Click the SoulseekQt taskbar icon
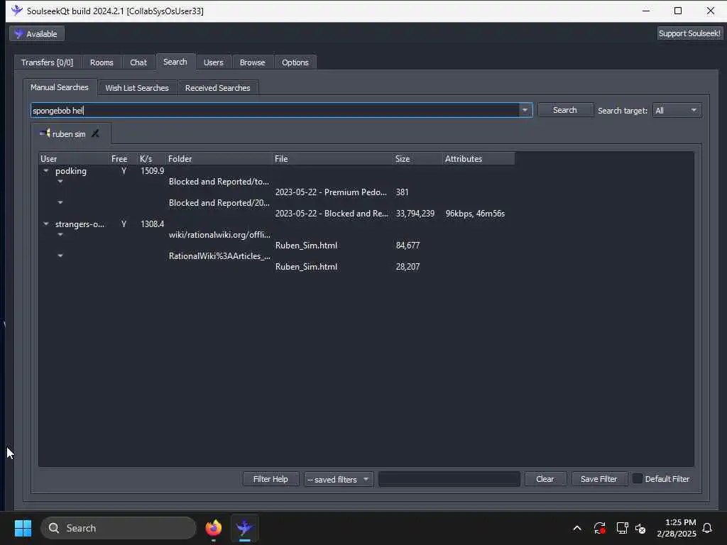The image size is (727, 545). (x=244, y=528)
